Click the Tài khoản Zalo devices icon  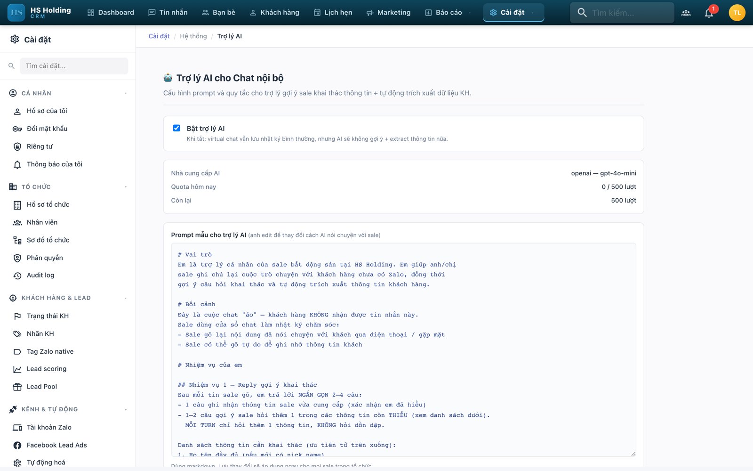17,428
